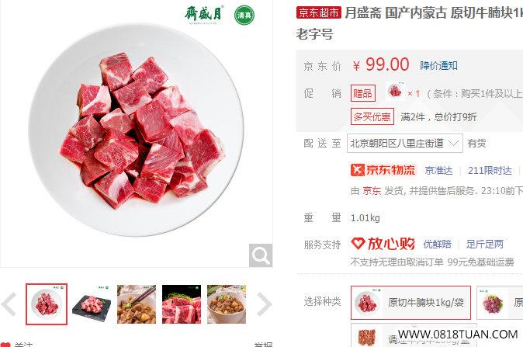Click the 优鲜赔 service link
The height and width of the screenshot is (347, 523).
pos(438,245)
